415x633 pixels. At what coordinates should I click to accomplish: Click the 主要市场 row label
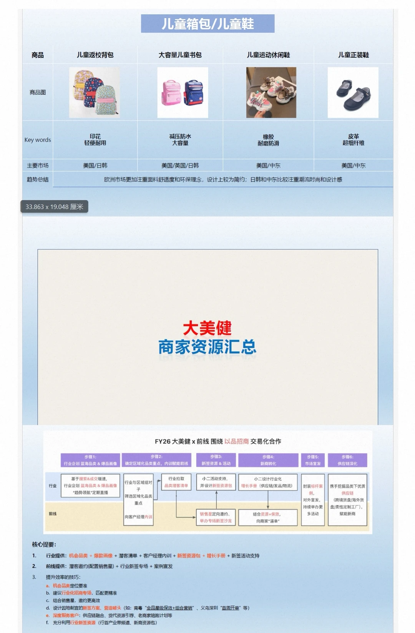pyautogui.click(x=38, y=165)
